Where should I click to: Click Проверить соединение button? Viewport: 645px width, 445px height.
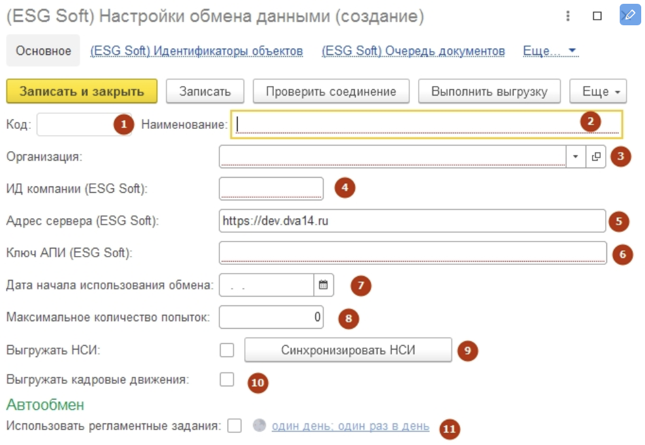[331, 91]
